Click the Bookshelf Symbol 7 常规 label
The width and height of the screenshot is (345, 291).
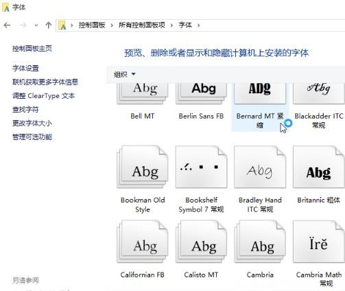(201, 205)
